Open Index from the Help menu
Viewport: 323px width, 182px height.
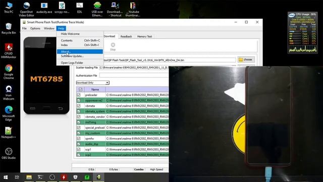tap(80, 45)
